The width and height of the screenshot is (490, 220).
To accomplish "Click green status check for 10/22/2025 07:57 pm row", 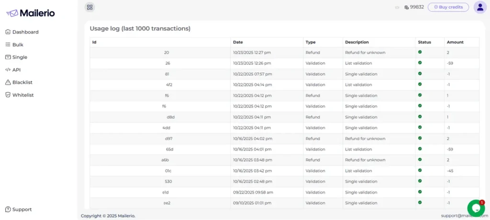I will (x=420, y=74).
